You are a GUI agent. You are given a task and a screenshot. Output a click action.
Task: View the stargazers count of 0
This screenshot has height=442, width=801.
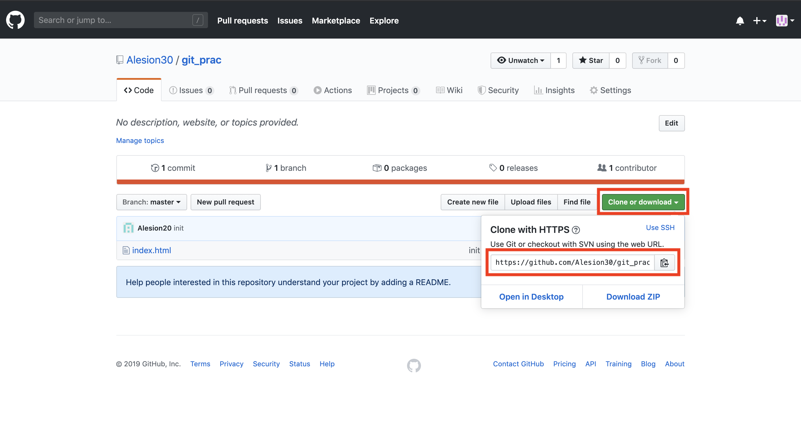(618, 60)
